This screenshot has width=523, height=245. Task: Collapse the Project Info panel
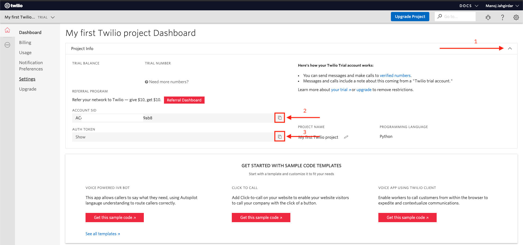pos(510,48)
